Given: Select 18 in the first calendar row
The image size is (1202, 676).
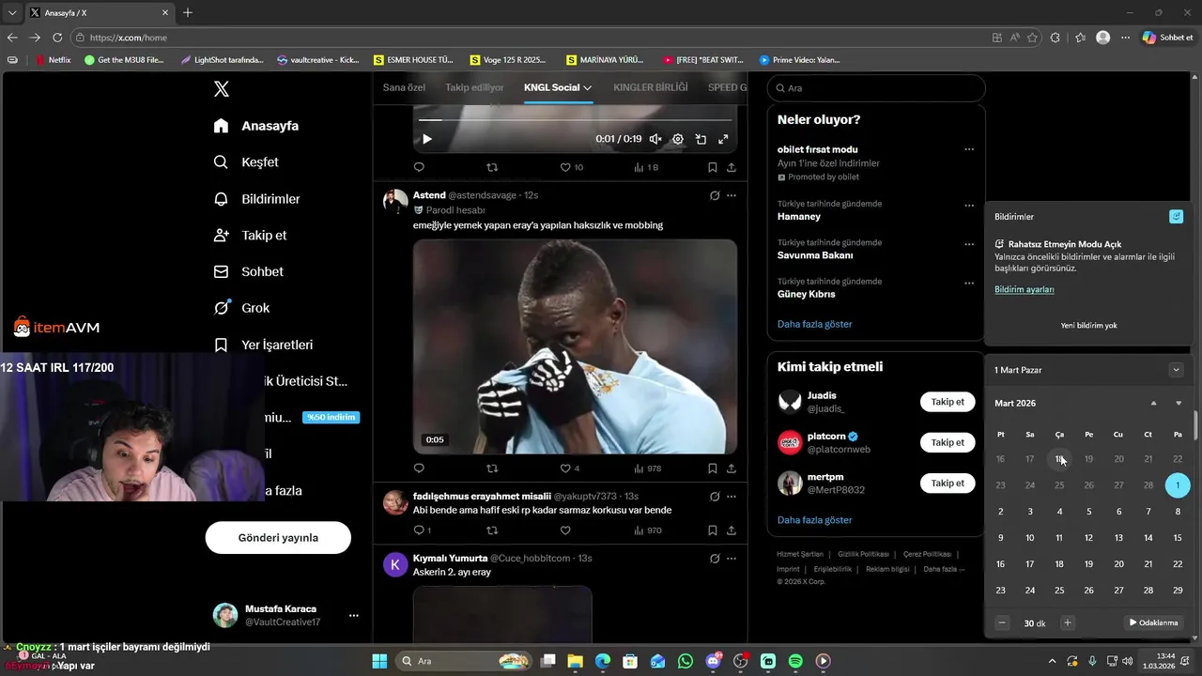Looking at the screenshot, I should (x=1059, y=459).
